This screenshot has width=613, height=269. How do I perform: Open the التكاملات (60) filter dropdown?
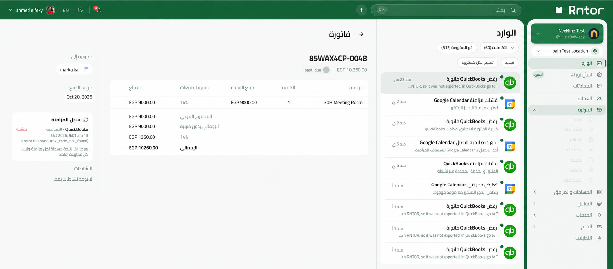tap(499, 48)
